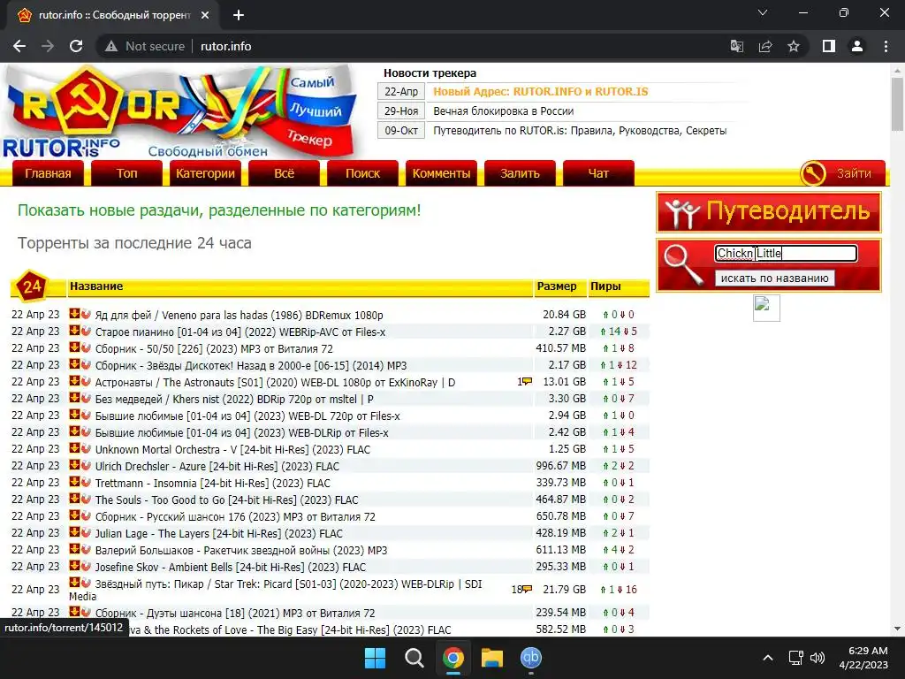This screenshot has height=679, width=905.
Task: Click magnet icon for Trettmann Insomnia row
Action: tap(86, 482)
